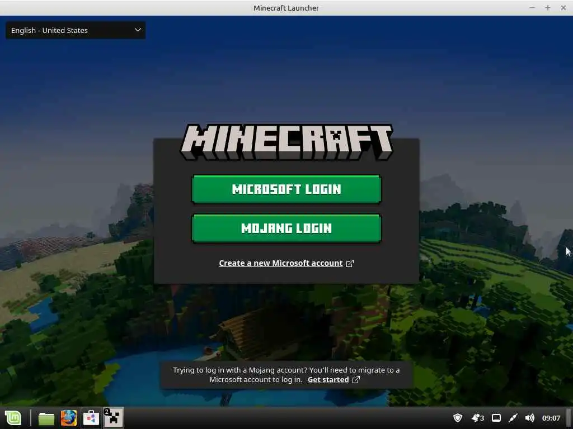Open the notifications bell tray icon
Screen dimensions: 573x429
pyautogui.click(x=478, y=418)
